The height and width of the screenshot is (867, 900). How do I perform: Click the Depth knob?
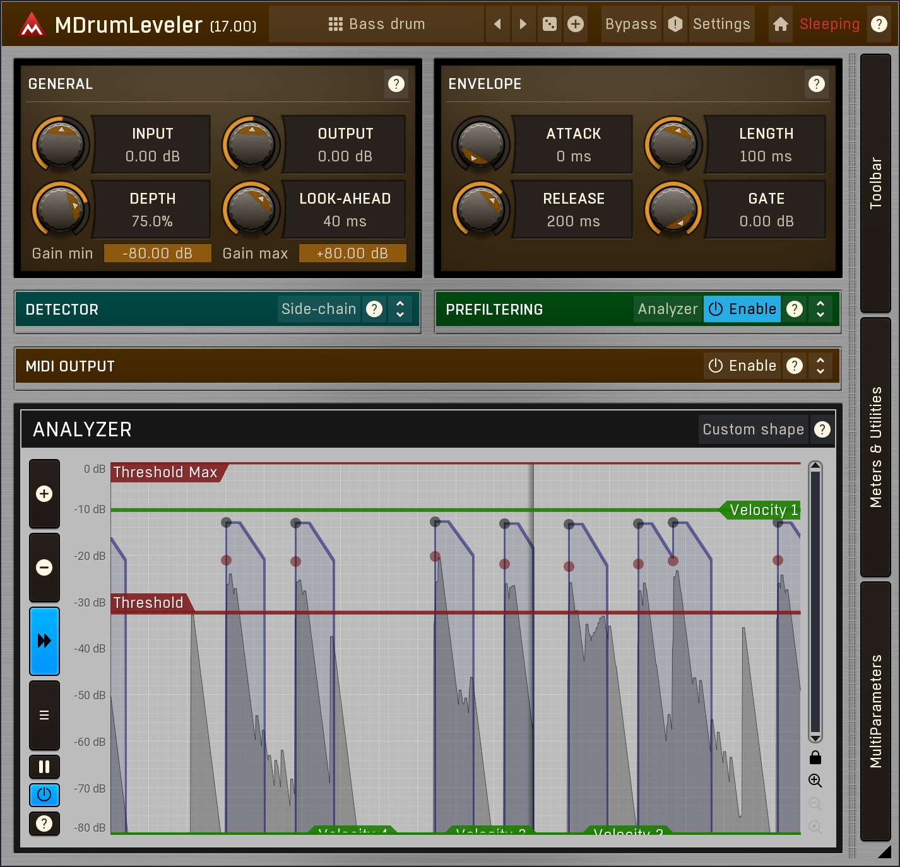coord(61,209)
